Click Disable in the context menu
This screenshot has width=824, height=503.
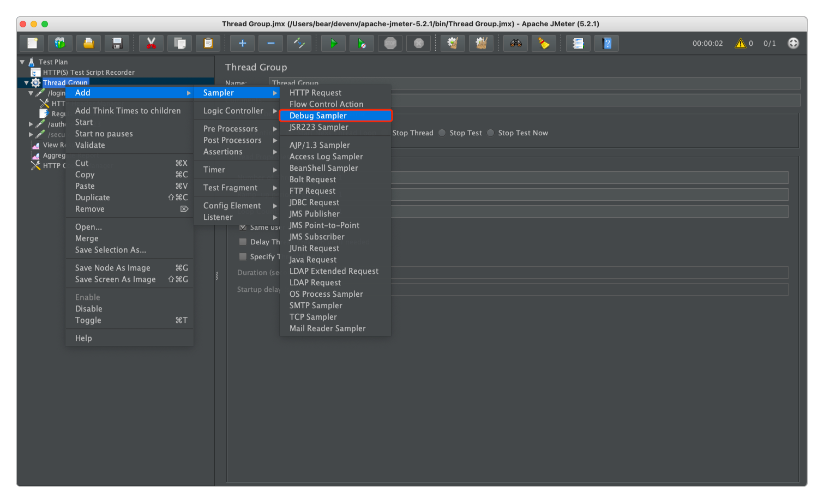[130, 309]
